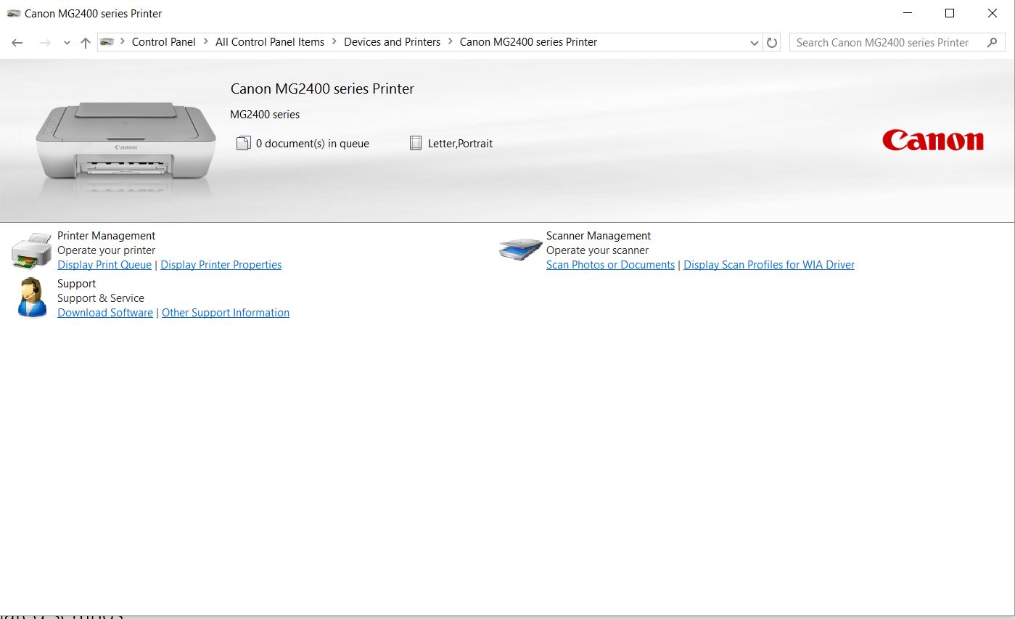Expand chevron after Devices and Printers breadcrumb
The width and height of the screenshot is (1015, 619).
point(450,42)
